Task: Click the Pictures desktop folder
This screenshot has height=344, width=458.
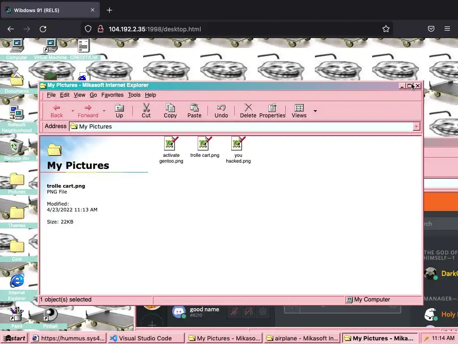Action: point(17,184)
